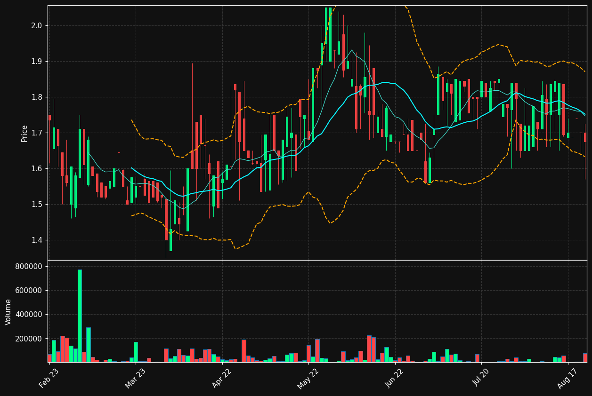Click the 200000 volume axis label
This screenshot has width=592, height=396.
point(29,339)
